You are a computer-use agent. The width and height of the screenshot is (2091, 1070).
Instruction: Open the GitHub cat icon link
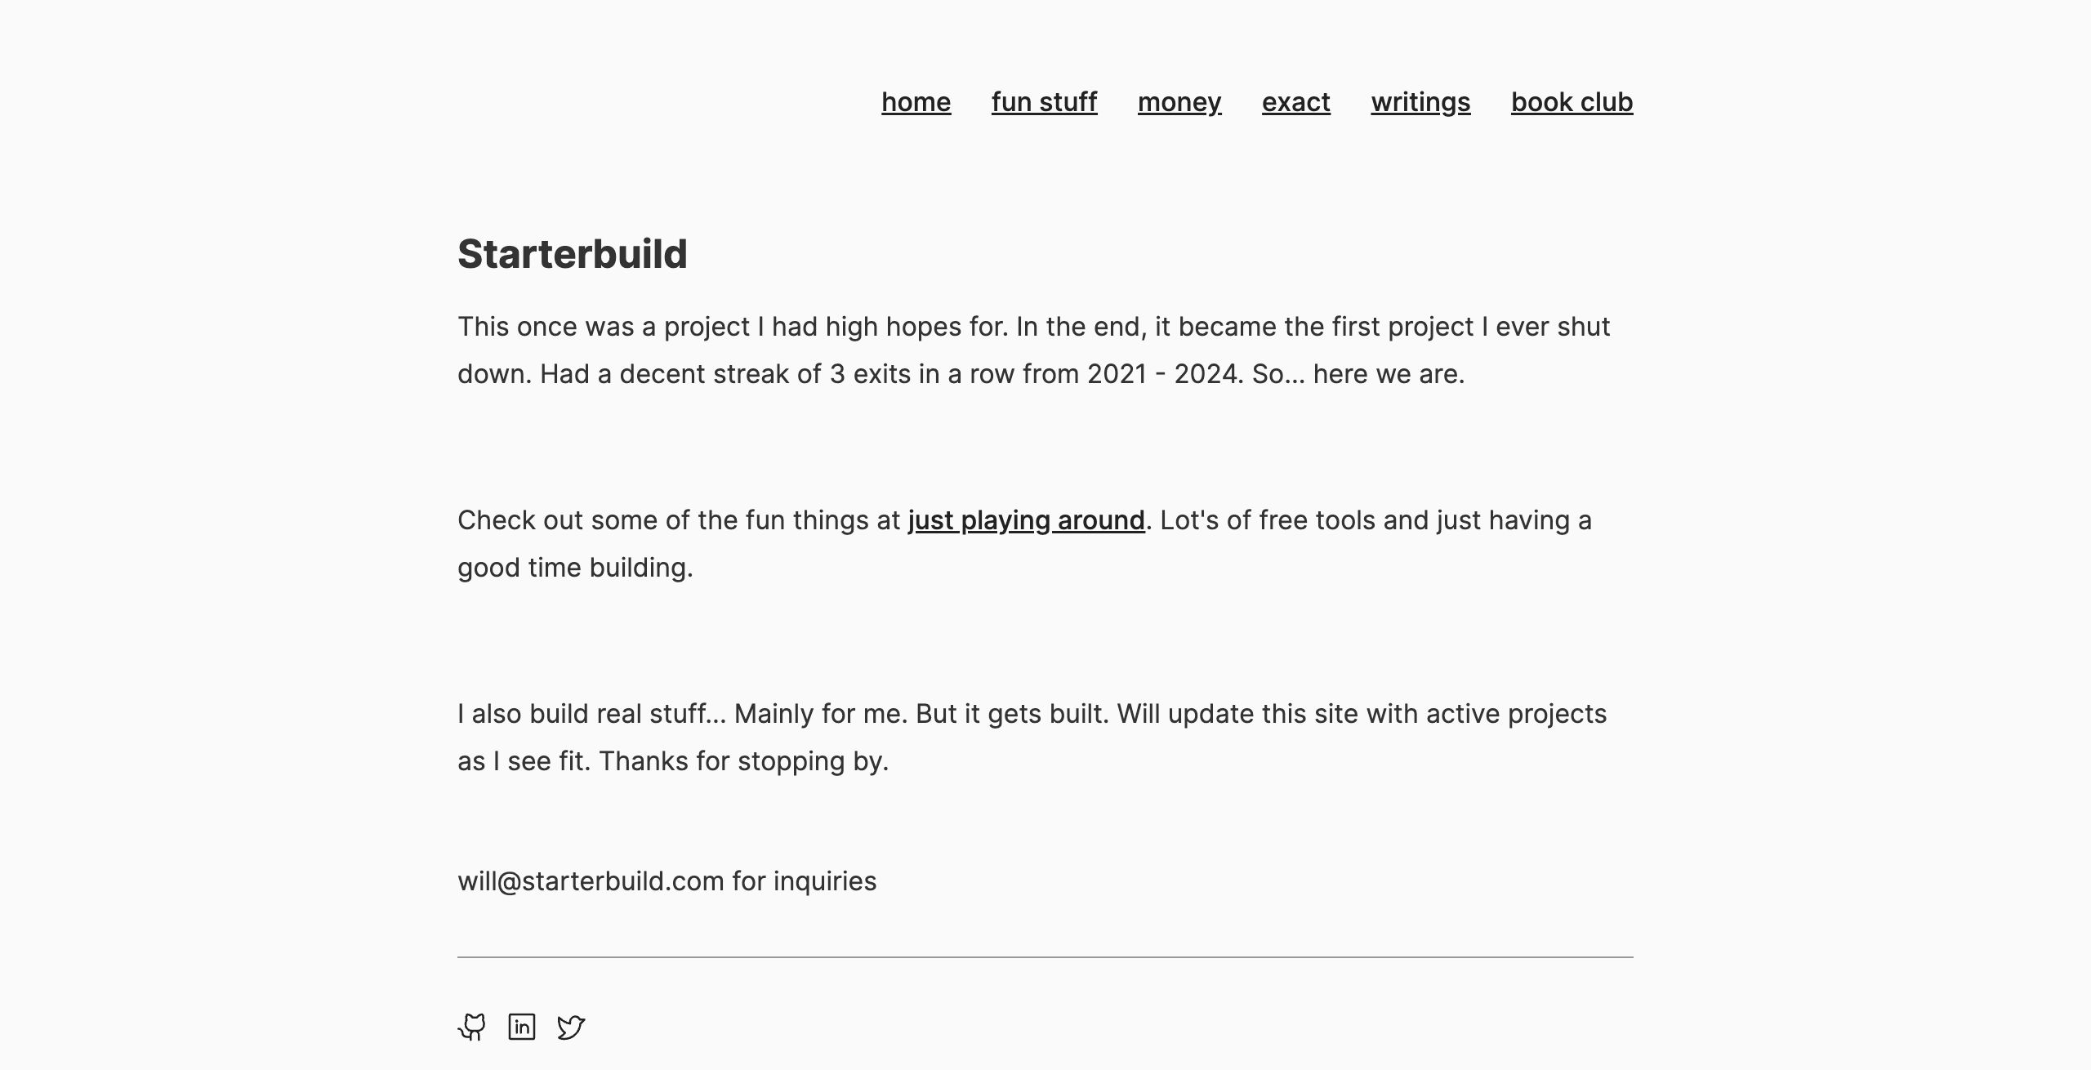pos(472,1027)
